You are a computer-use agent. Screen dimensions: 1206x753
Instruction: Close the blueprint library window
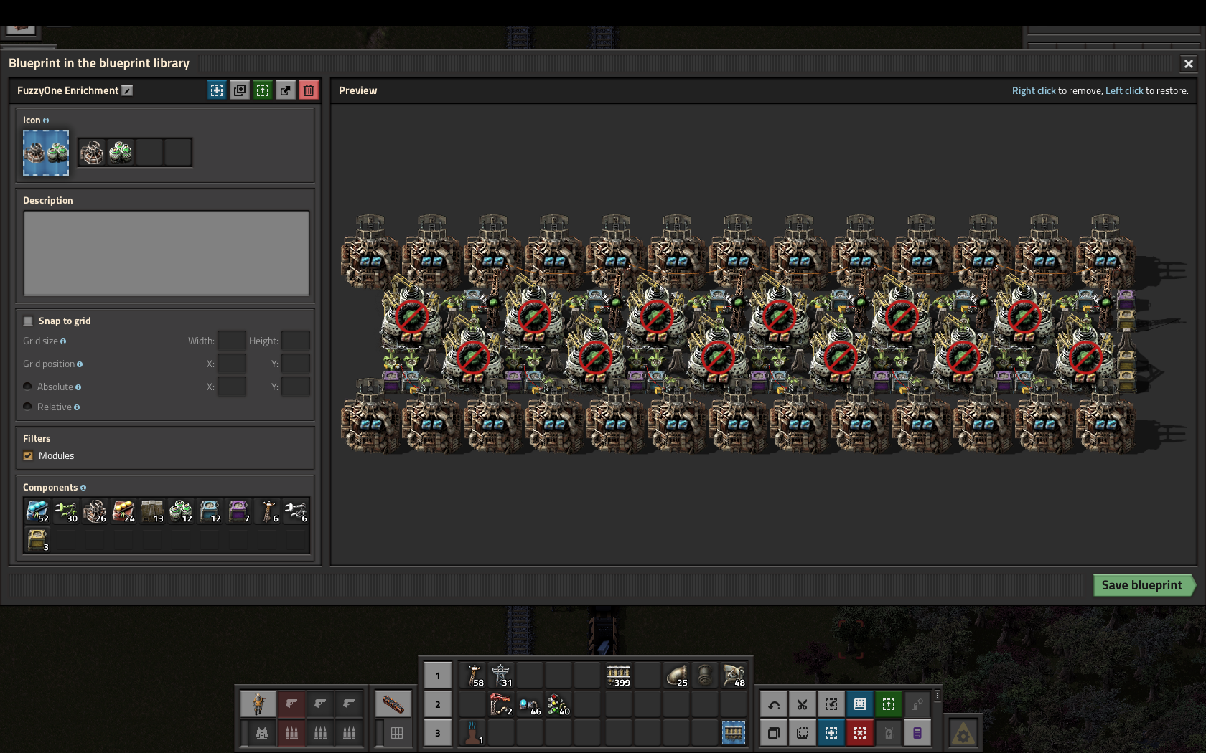pos(1189,64)
